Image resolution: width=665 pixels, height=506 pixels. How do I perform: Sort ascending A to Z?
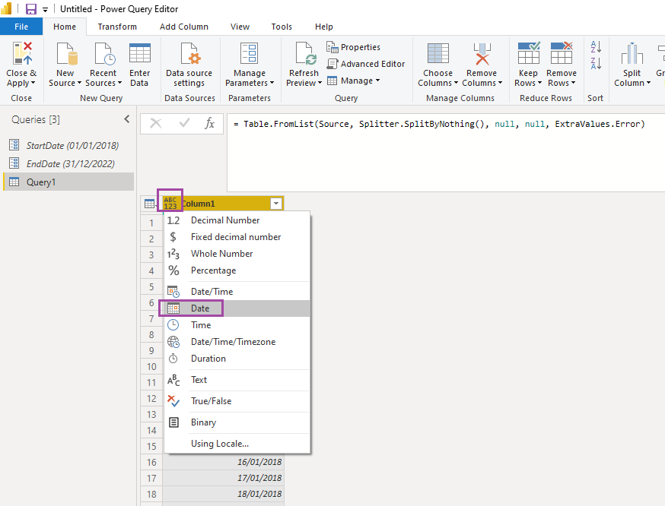click(596, 46)
